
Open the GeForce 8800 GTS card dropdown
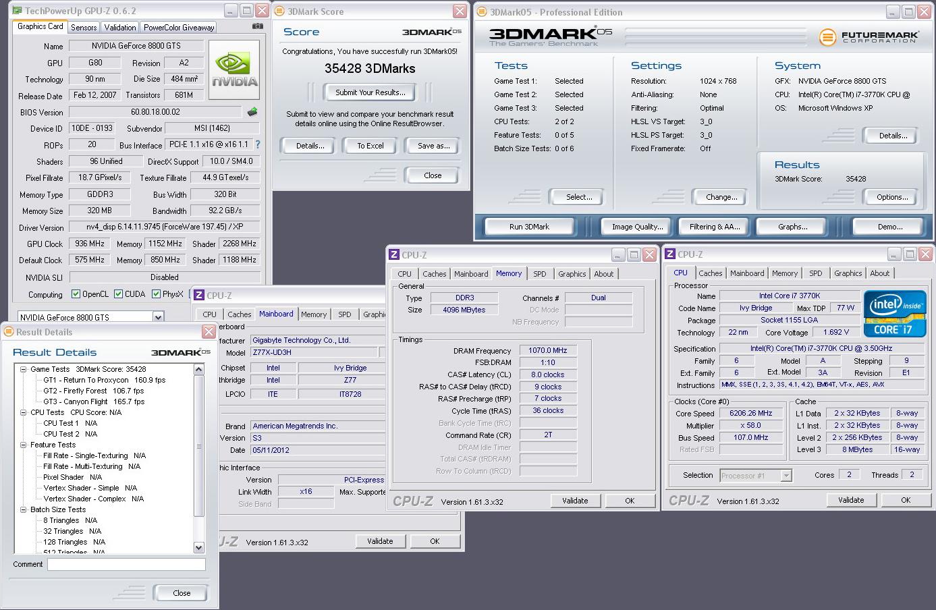pyautogui.click(x=158, y=317)
